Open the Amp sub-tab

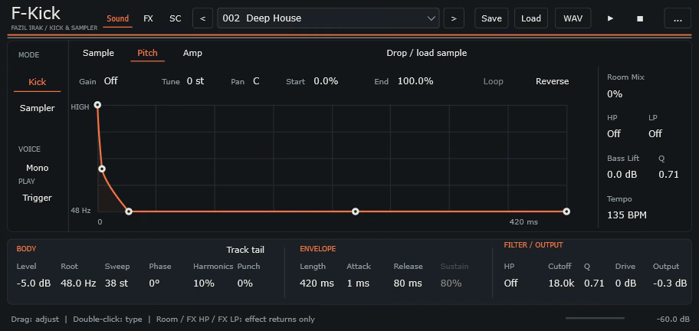[192, 53]
